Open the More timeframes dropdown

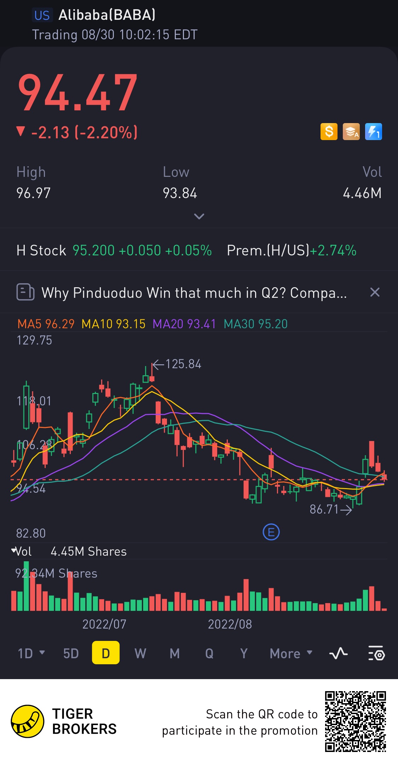pyautogui.click(x=291, y=653)
